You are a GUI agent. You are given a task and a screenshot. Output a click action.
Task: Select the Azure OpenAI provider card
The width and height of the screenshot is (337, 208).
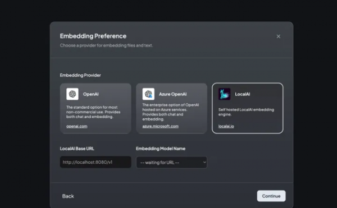click(171, 108)
